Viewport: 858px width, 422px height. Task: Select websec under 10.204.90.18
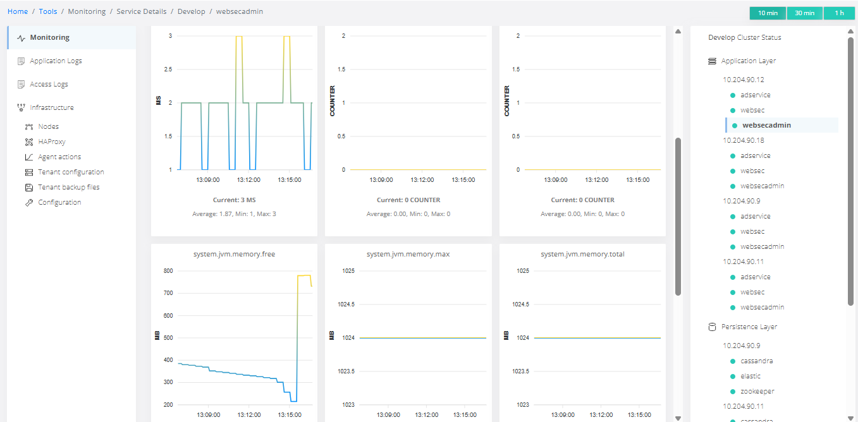[x=752, y=171]
